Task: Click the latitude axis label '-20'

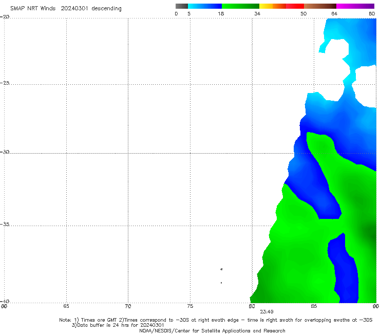Action: (x=5, y=17)
